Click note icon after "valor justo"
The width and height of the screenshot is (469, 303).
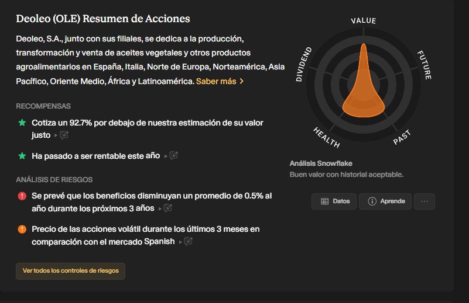coord(64,135)
